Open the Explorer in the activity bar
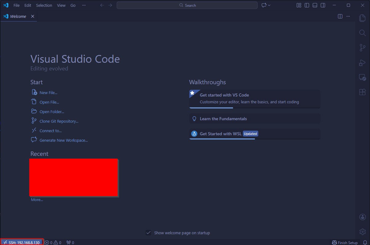 pyautogui.click(x=362, y=18)
